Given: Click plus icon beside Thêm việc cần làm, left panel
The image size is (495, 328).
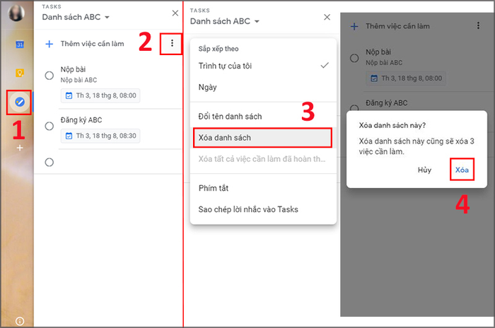Looking at the screenshot, I should [49, 44].
